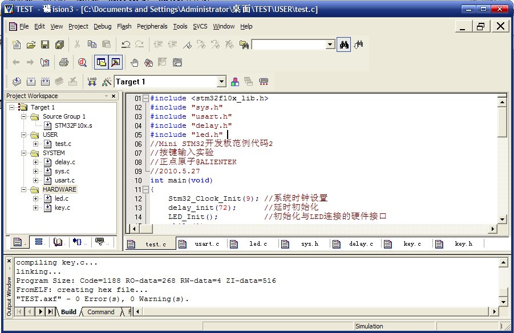The width and height of the screenshot is (514, 333).
Task: Collapse code fold at line 11
Action: [146, 189]
